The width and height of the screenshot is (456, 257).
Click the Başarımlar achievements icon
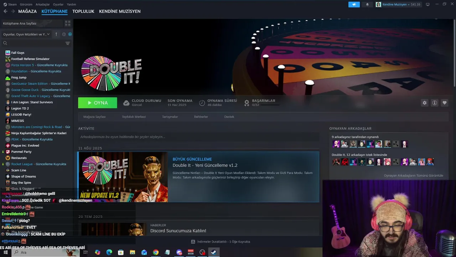coord(247,103)
